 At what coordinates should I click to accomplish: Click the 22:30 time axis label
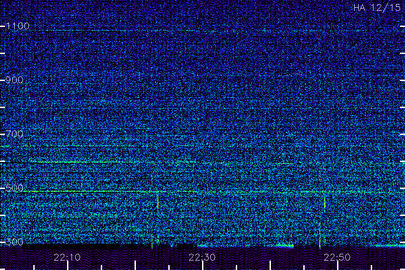(x=202, y=257)
